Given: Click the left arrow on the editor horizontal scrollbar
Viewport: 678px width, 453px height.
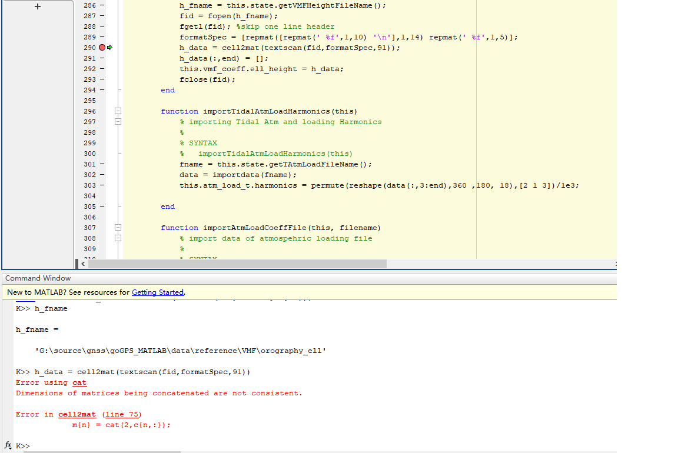Looking at the screenshot, I should click(x=82, y=264).
